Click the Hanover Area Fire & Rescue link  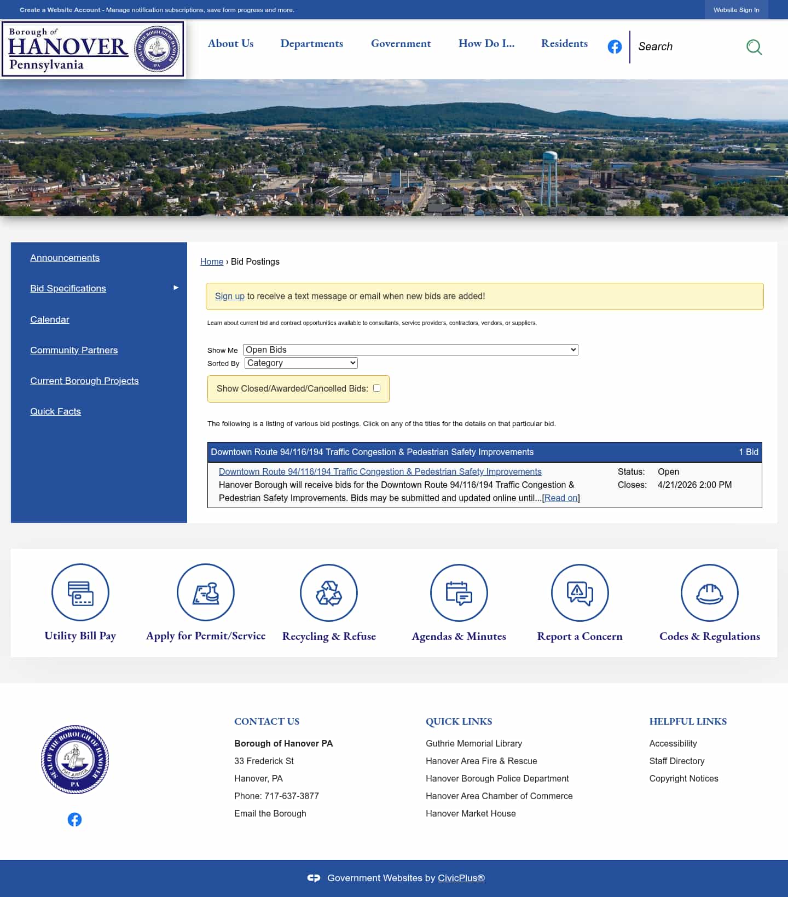(x=482, y=761)
